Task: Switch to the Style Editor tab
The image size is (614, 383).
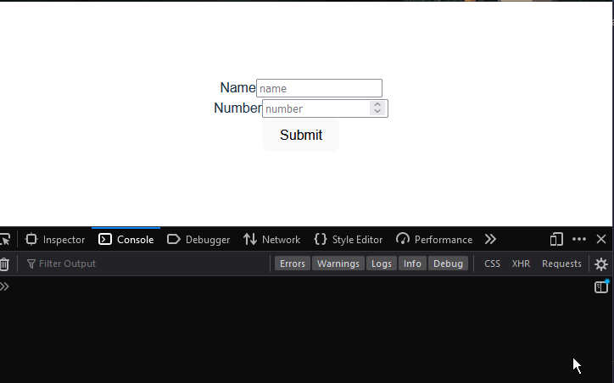Action: point(349,240)
